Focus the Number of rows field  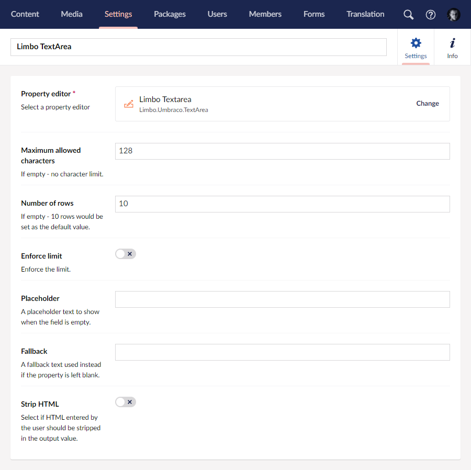click(x=283, y=204)
